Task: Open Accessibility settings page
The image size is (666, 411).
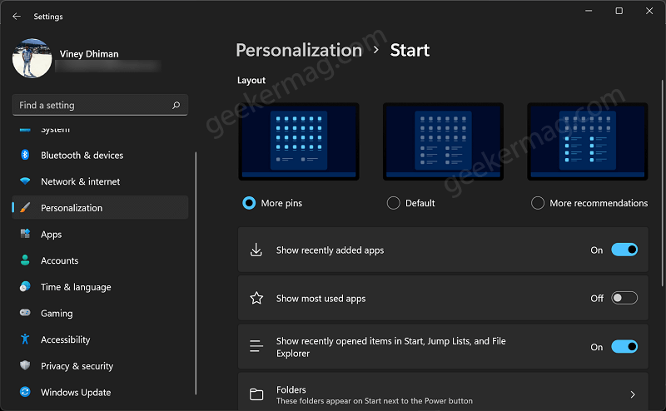Action: (100, 339)
